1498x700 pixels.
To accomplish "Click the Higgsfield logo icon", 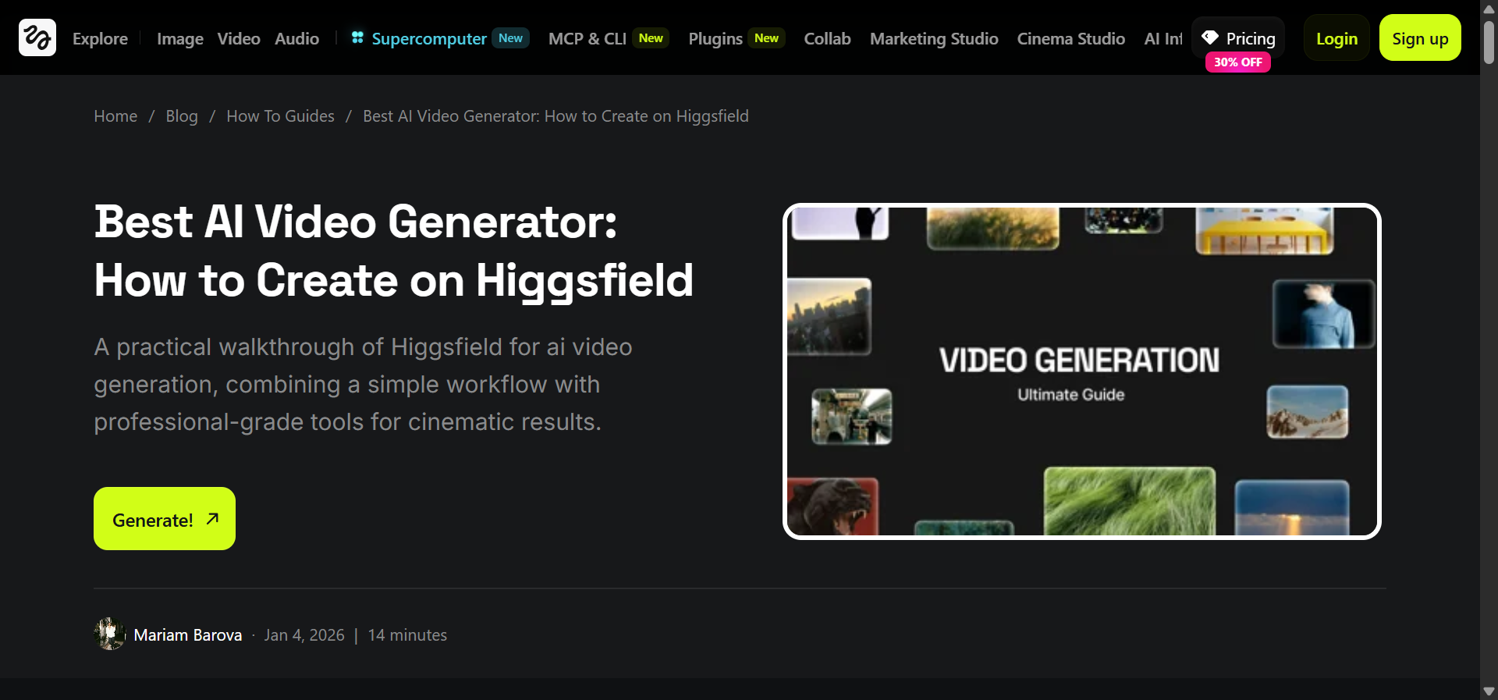I will [x=37, y=37].
